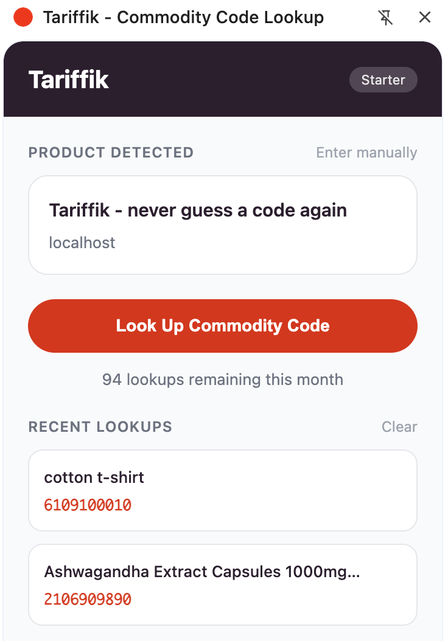Image resolution: width=448 pixels, height=641 pixels.
Task: Click the product title never guess a code again
Action: coord(197,210)
